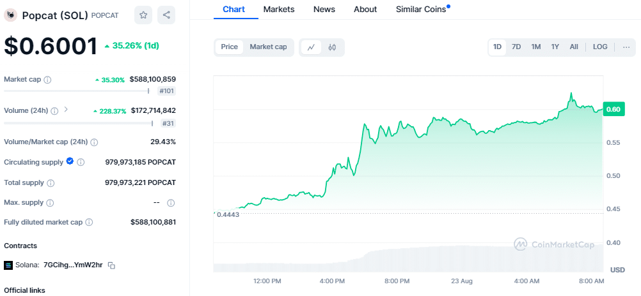Open Total supply info icon
641x296 pixels.
(x=51, y=183)
